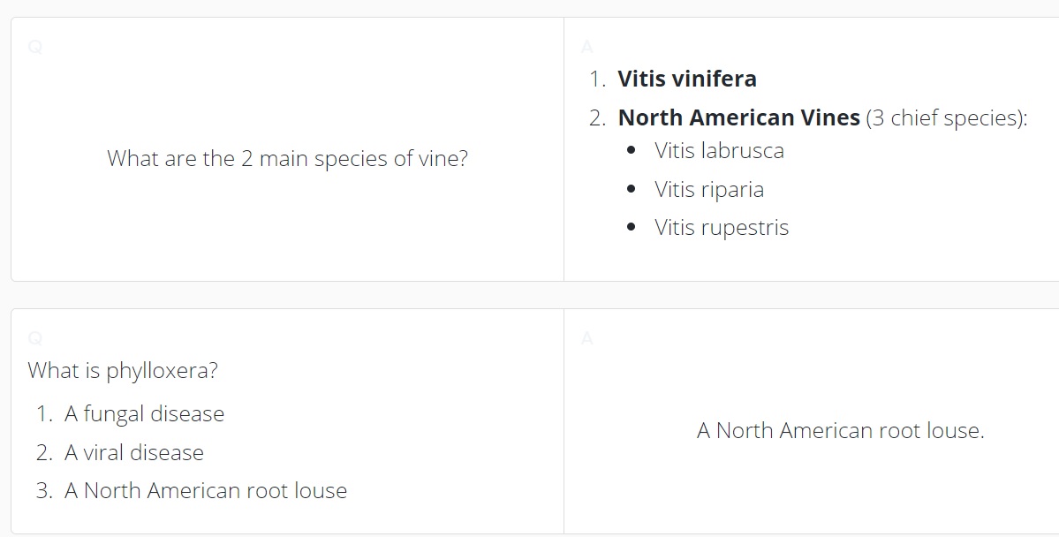The image size is (1059, 537).
Task: Select the 'Vitis rupestris' bullet item
Action: click(x=722, y=228)
